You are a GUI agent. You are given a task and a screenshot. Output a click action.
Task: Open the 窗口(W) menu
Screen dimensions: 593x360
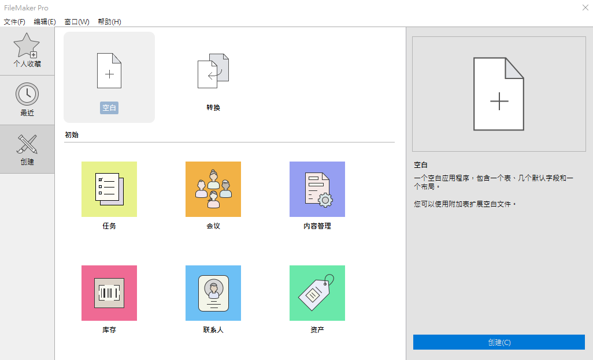pos(77,22)
